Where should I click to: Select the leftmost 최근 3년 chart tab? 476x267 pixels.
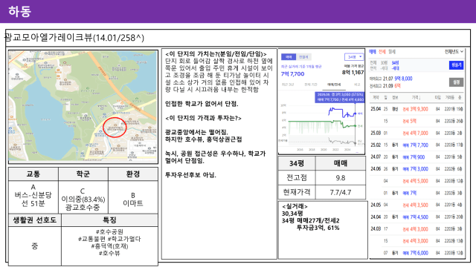coord(288,85)
